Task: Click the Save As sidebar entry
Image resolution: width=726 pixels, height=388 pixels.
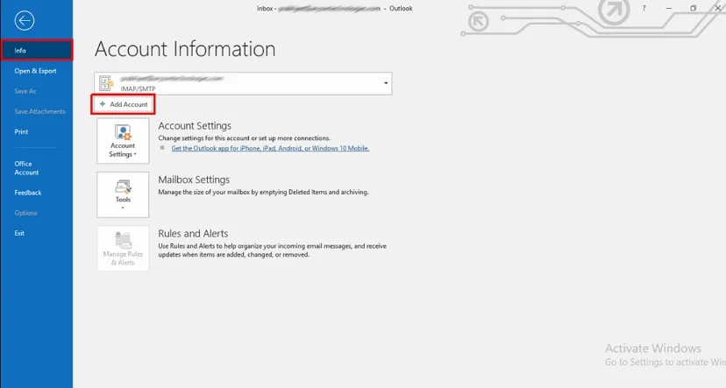Action: click(25, 91)
